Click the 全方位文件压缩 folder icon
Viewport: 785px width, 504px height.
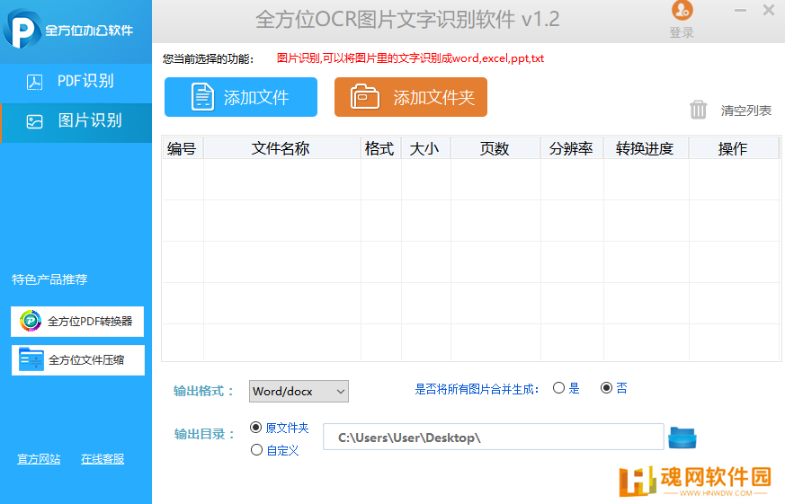[x=31, y=359]
